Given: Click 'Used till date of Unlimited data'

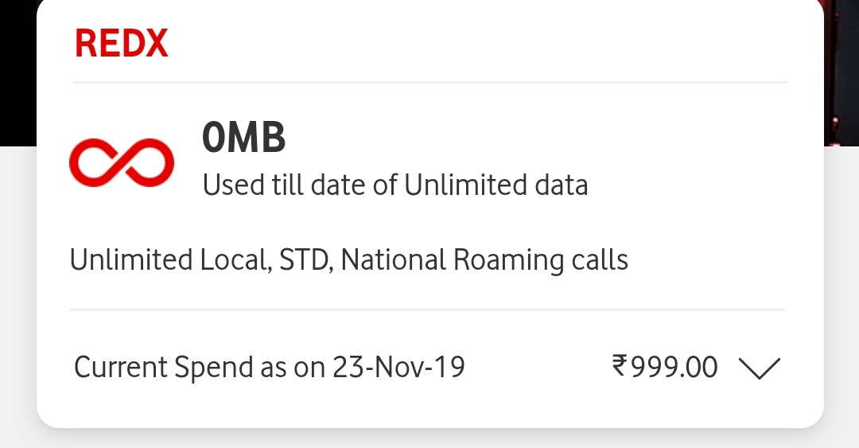Looking at the screenshot, I should pyautogui.click(x=395, y=185).
